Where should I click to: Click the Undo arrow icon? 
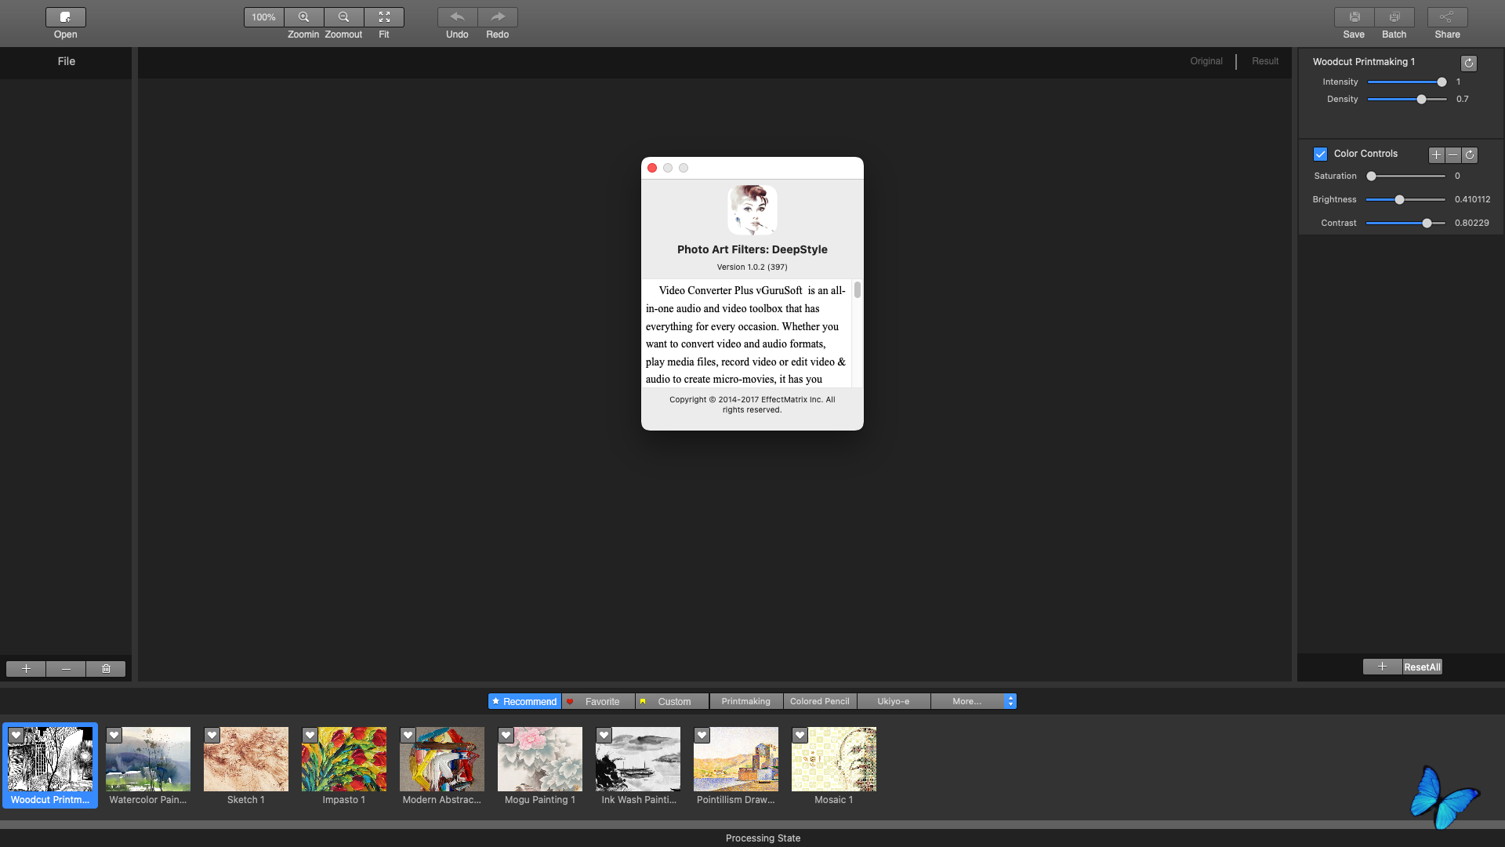pos(458,17)
